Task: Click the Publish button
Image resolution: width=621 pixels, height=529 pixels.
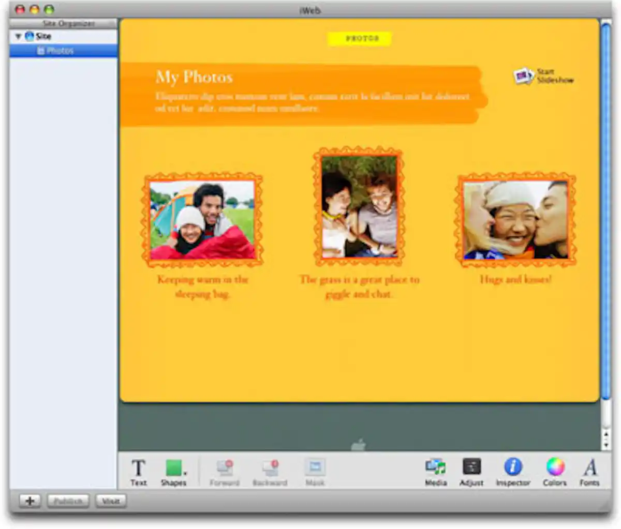Action: 68,501
